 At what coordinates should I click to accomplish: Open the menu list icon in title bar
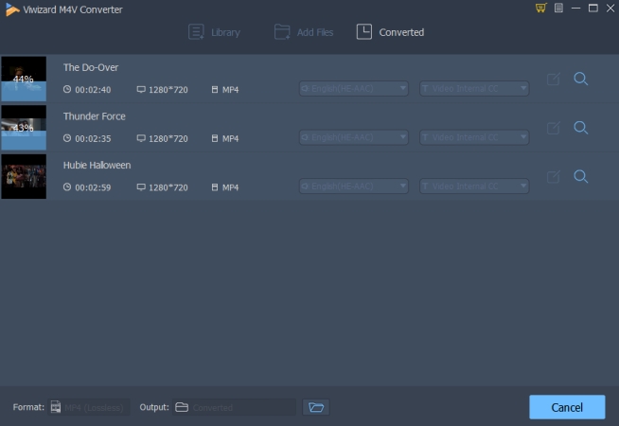558,8
